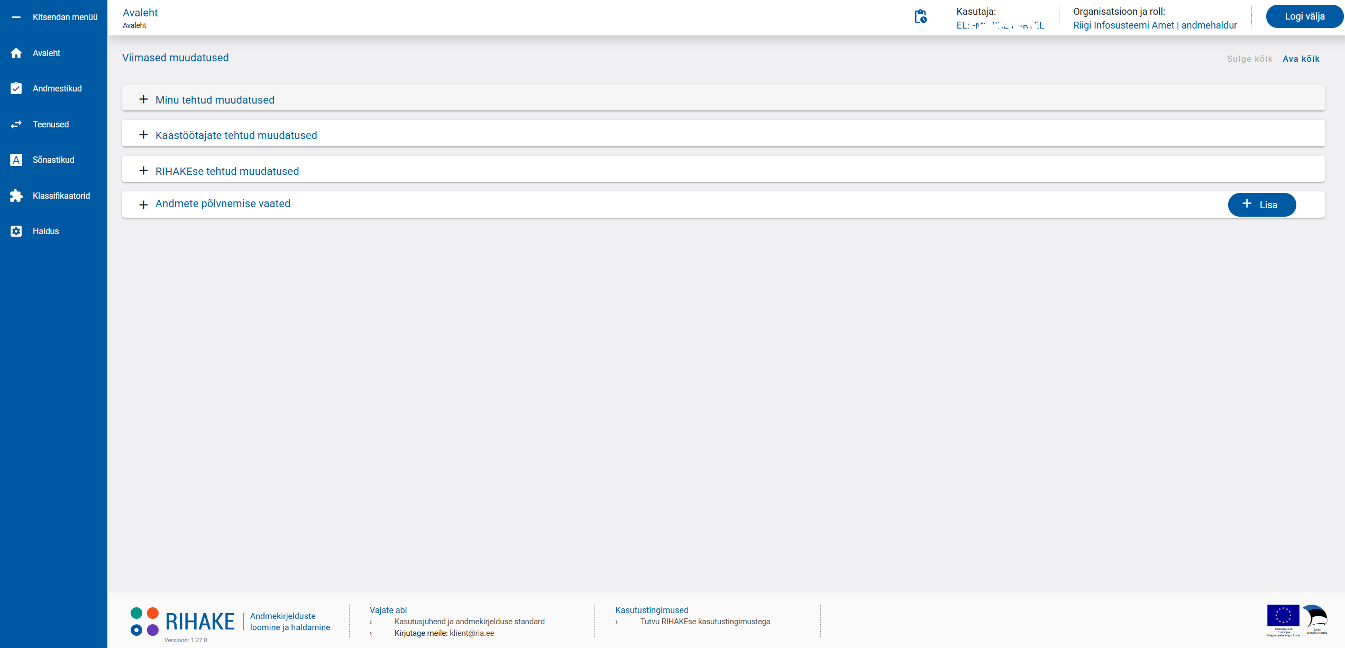Image resolution: width=1345 pixels, height=648 pixels.
Task: Click the Andmestikud clipboard-check icon
Action: (16, 88)
